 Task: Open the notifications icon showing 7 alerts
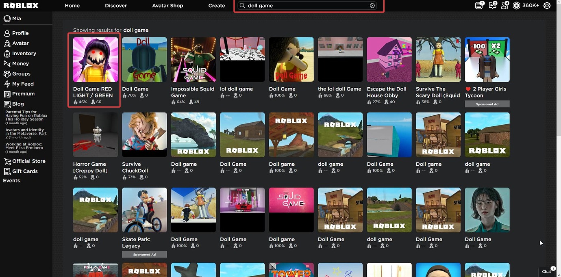pos(479,5)
